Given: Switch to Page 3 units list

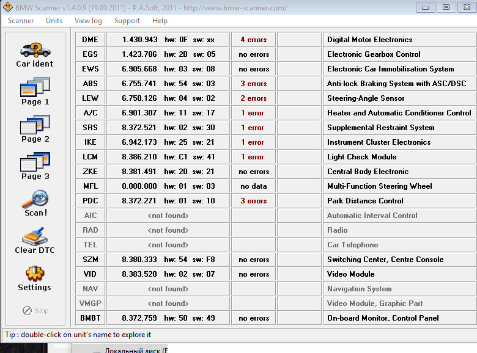Looking at the screenshot, I should click(x=35, y=167).
